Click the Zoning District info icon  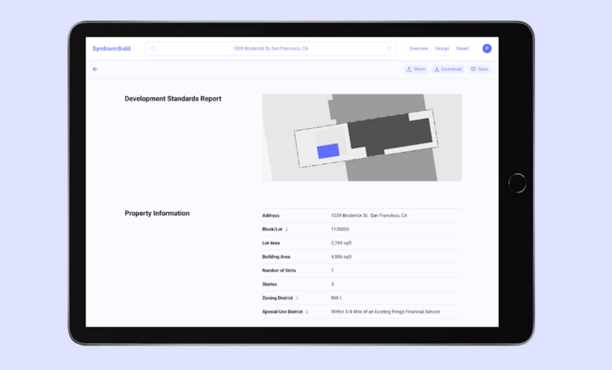pyautogui.click(x=297, y=298)
